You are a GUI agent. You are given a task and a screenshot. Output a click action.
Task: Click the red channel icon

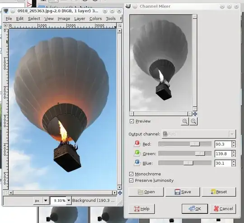pos(137,144)
